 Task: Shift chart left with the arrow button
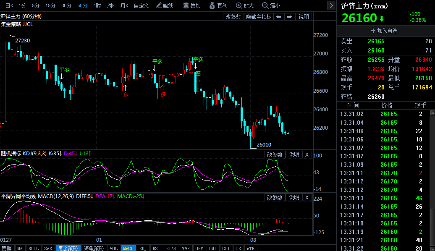pyautogui.click(x=278, y=17)
